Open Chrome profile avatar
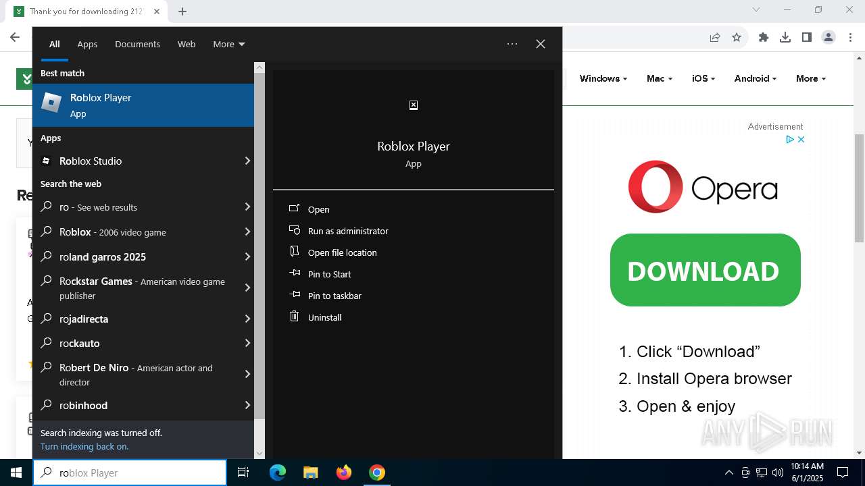 [x=829, y=38]
